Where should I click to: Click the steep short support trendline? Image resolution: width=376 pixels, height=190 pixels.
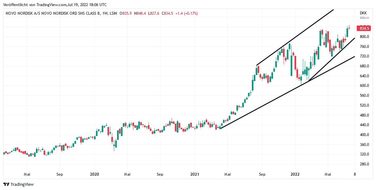coord(331,60)
